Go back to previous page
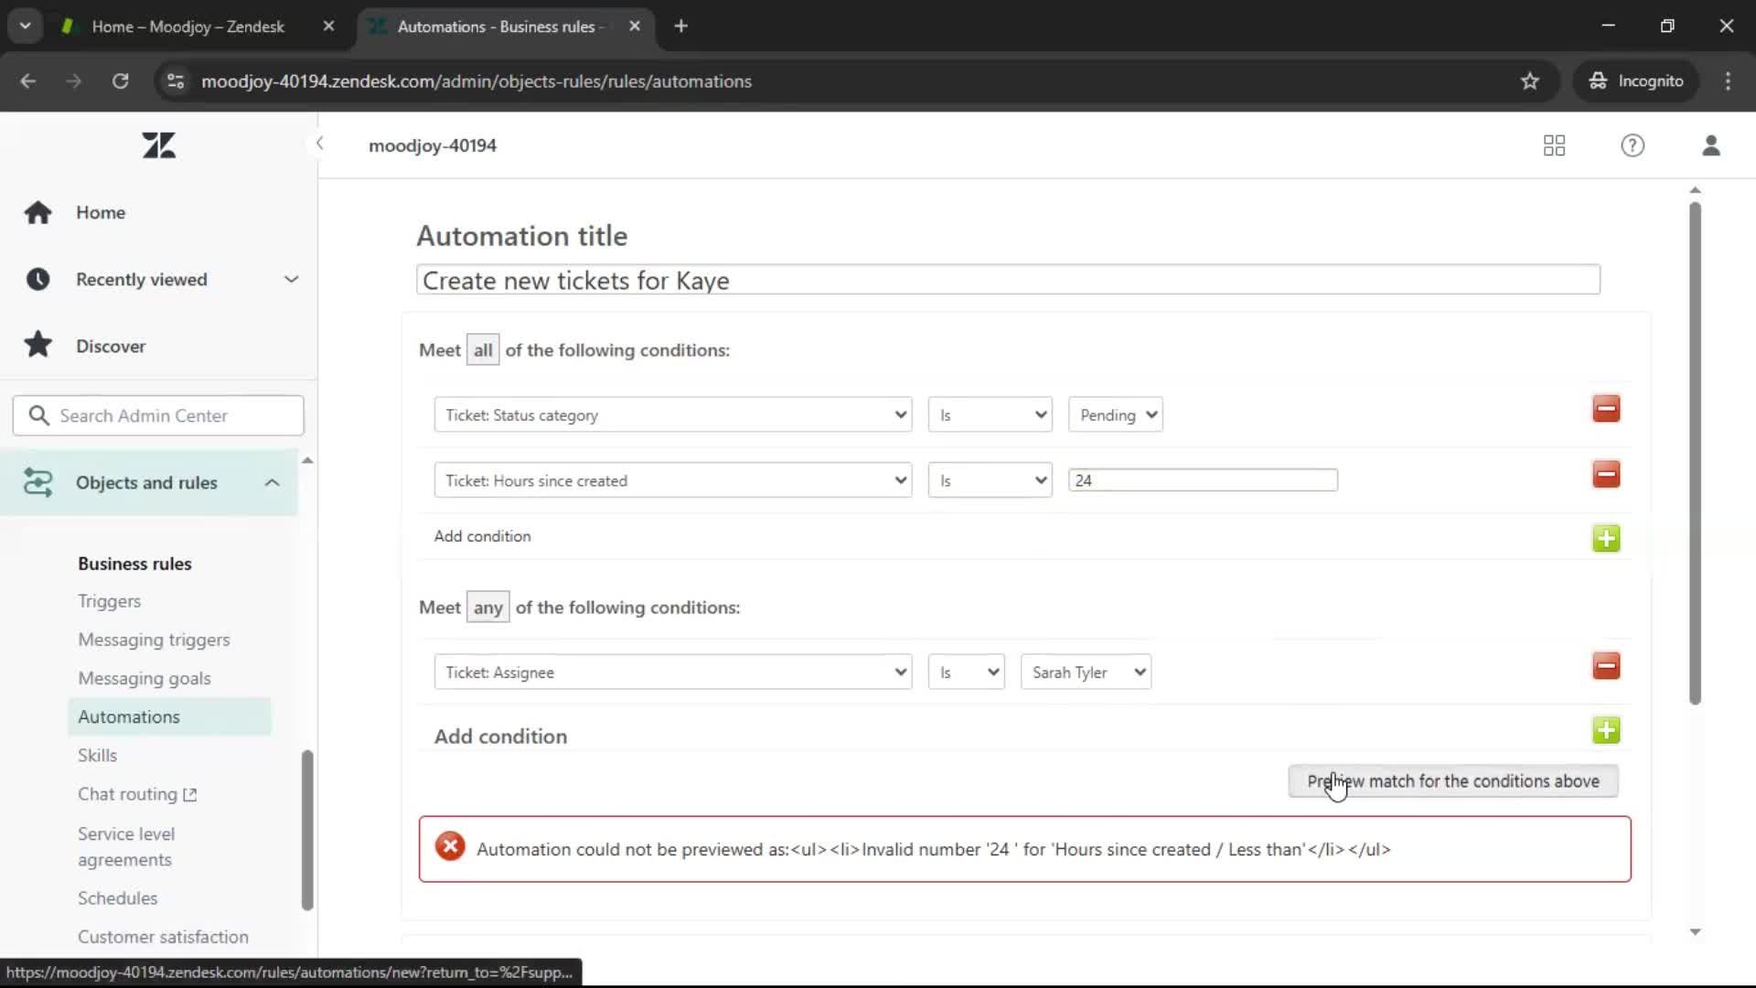This screenshot has height=988, width=1756. click(x=28, y=81)
